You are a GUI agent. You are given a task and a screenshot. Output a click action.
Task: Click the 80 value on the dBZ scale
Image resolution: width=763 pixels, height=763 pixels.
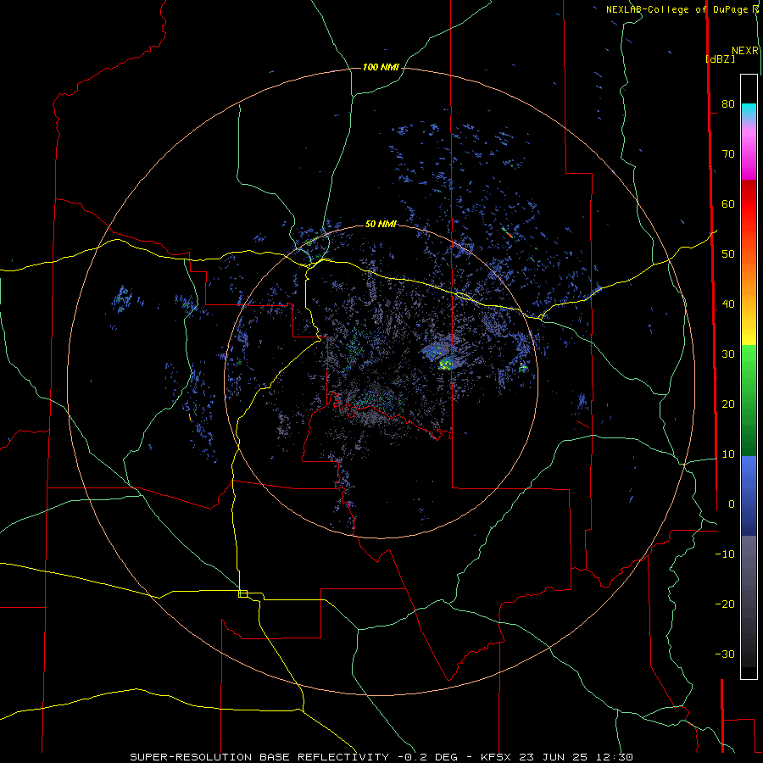[728, 103]
